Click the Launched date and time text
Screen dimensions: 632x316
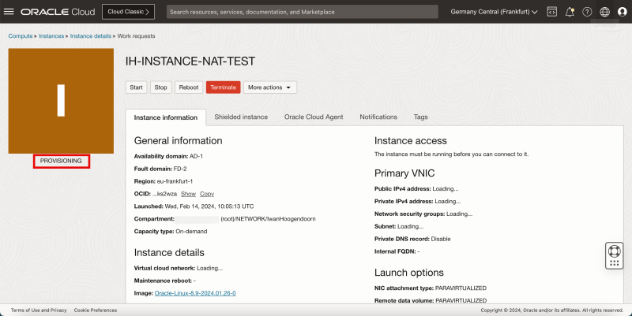click(194, 206)
